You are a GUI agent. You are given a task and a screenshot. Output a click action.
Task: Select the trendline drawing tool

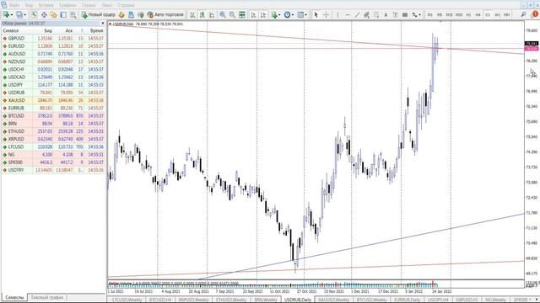pyautogui.click(x=357, y=15)
